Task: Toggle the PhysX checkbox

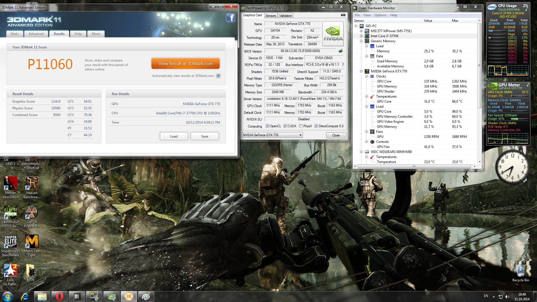Action: (x=301, y=126)
